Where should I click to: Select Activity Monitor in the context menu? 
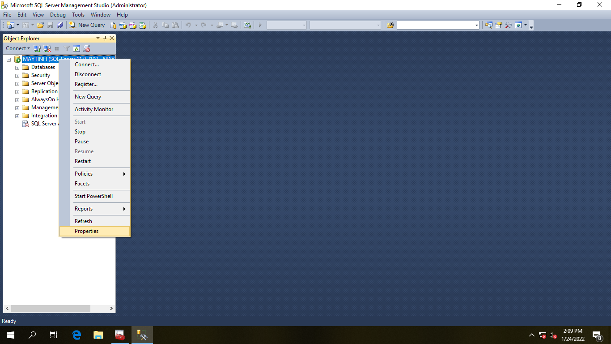pyautogui.click(x=94, y=109)
